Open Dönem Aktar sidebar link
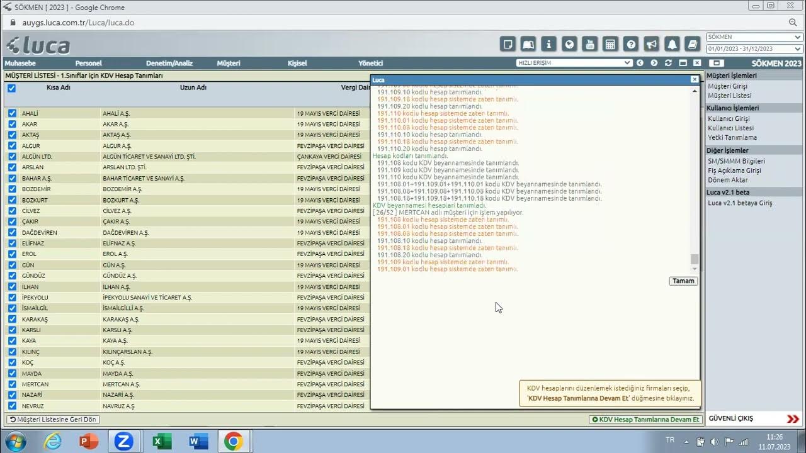806x453 pixels. [727, 180]
